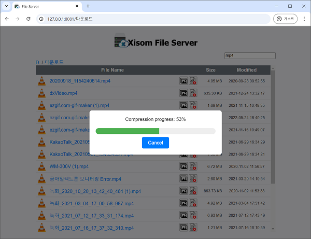
Task: Sort by Modified column header
Action: coord(247,70)
